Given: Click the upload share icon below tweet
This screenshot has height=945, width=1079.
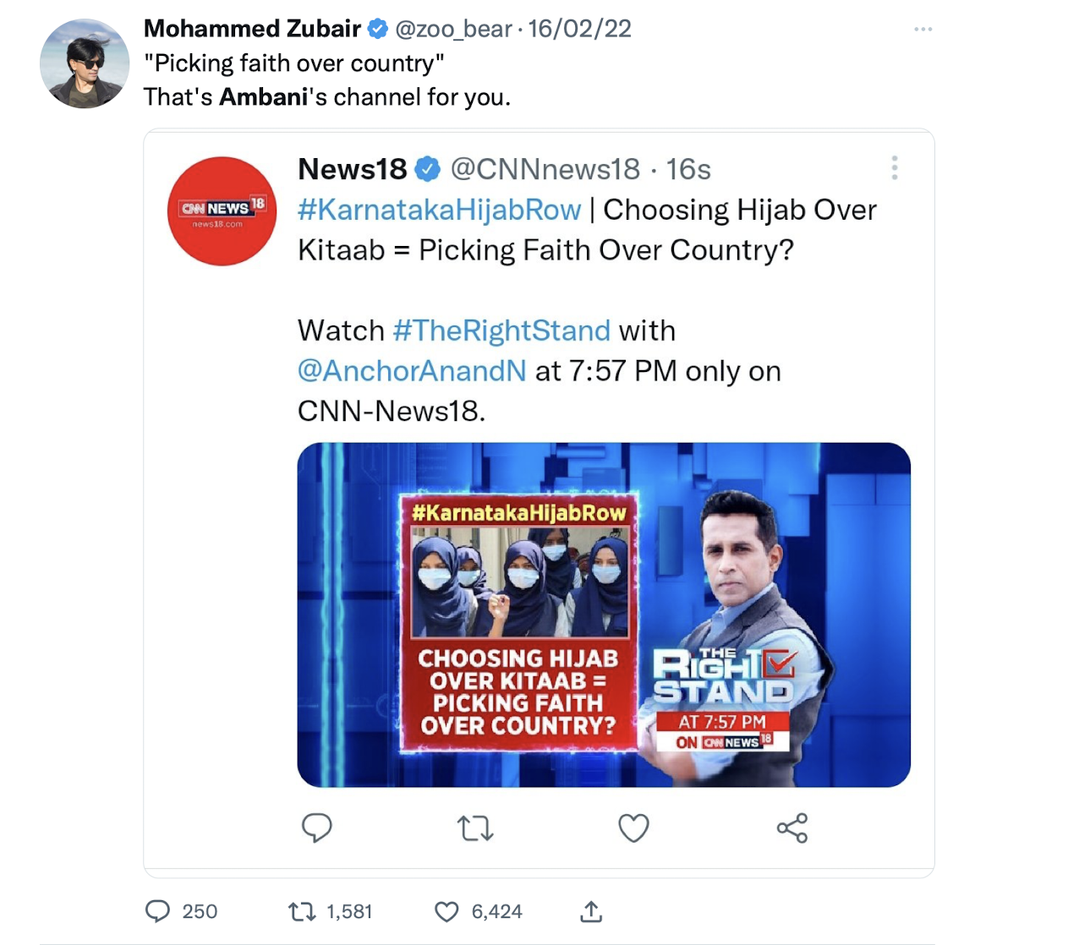Looking at the screenshot, I should pos(591,911).
